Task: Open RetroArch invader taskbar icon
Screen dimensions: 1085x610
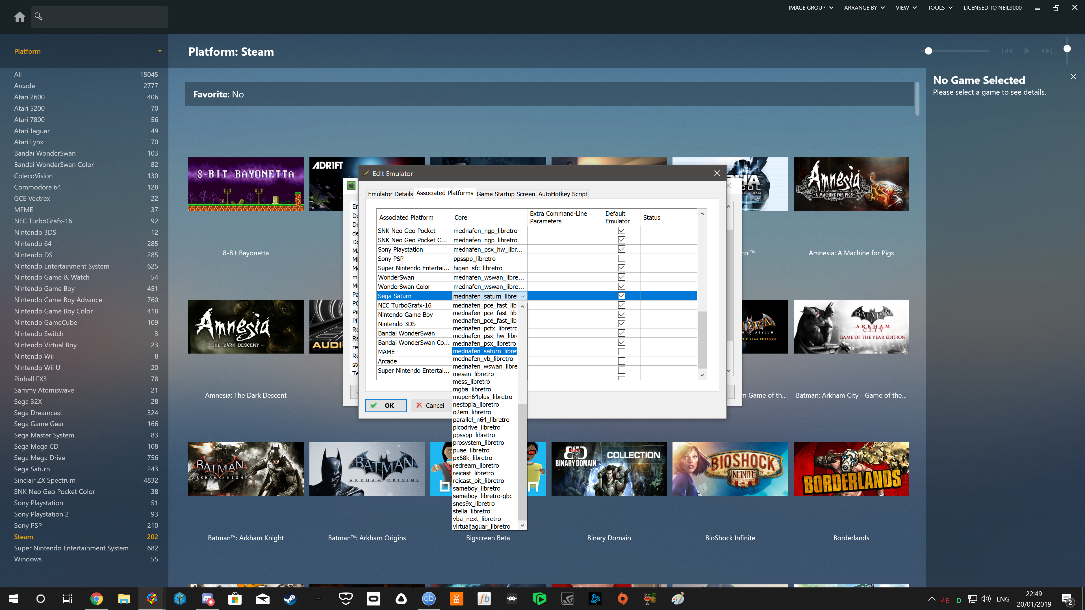Action: pos(512,599)
